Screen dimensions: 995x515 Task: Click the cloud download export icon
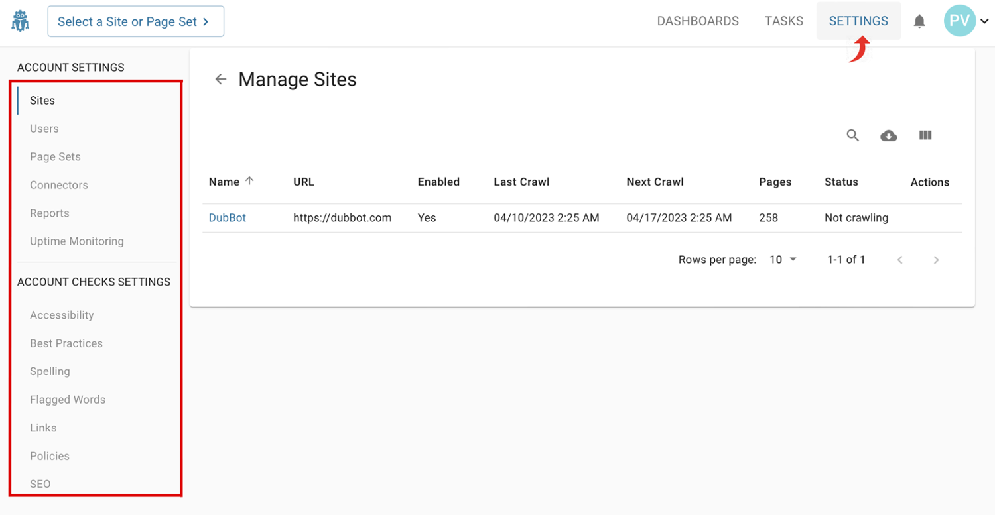coord(888,135)
